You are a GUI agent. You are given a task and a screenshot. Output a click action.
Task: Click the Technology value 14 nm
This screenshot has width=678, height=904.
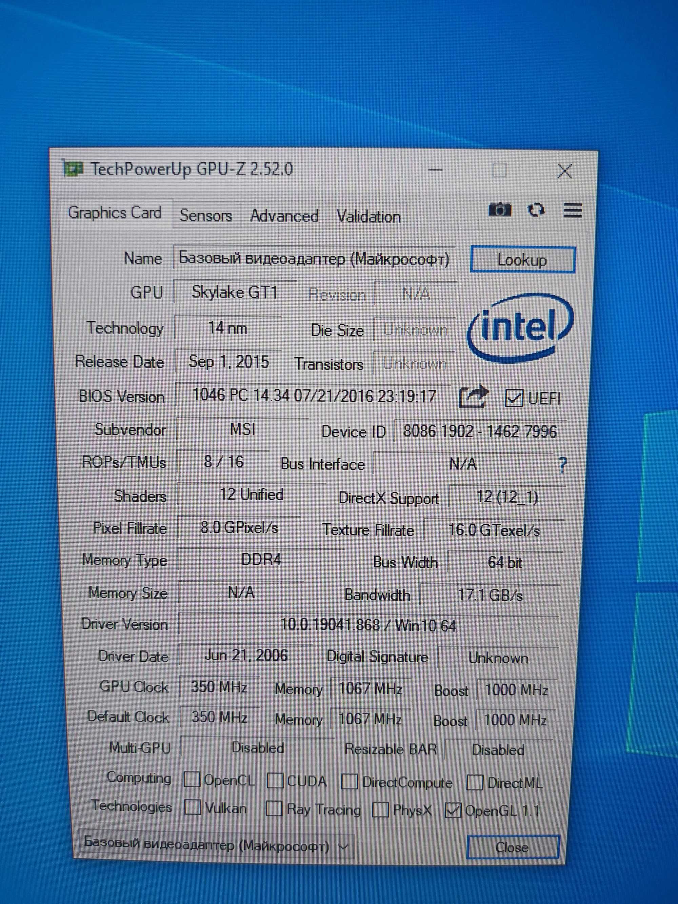[227, 328]
